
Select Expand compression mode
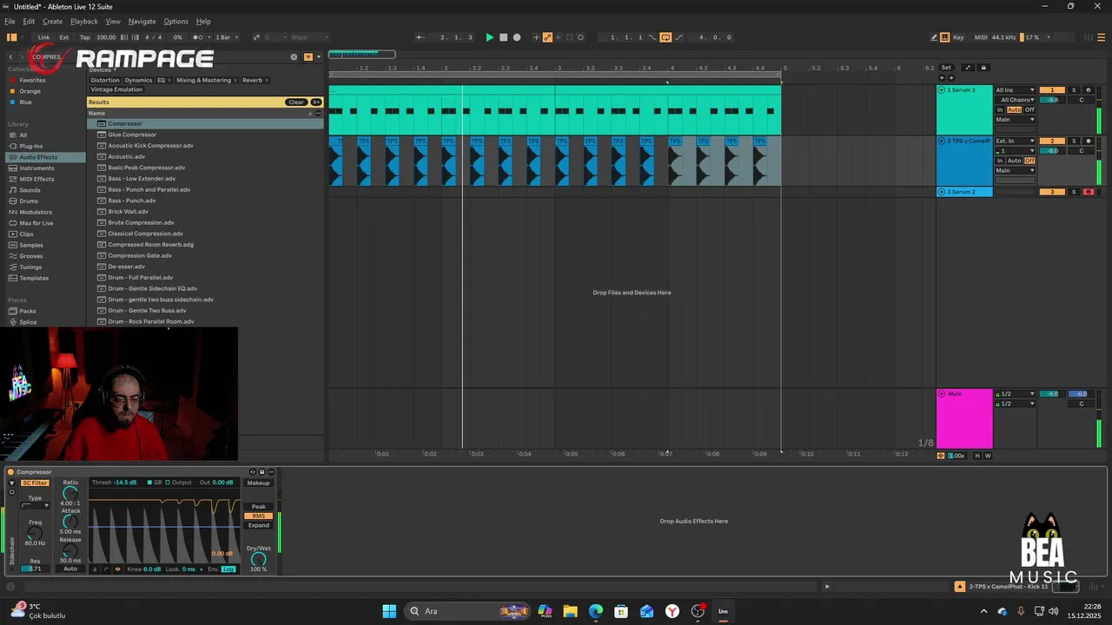258,525
